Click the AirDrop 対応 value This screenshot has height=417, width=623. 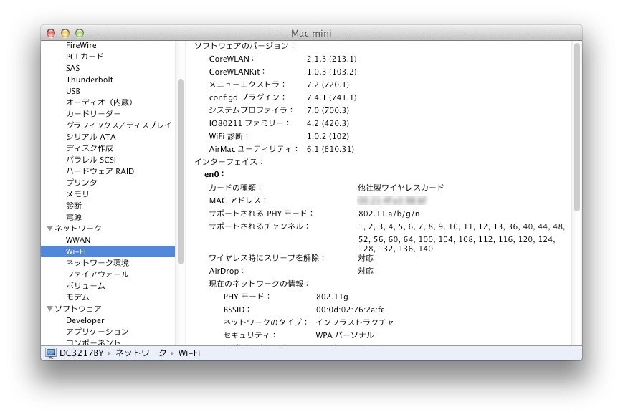click(366, 271)
